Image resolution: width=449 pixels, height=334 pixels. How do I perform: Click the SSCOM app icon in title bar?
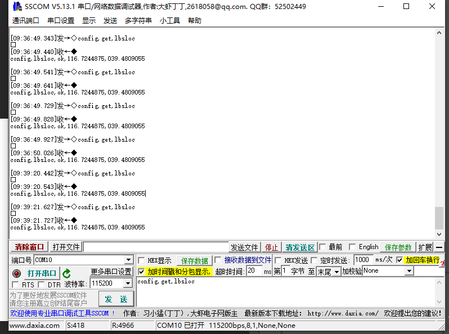click(17, 6)
